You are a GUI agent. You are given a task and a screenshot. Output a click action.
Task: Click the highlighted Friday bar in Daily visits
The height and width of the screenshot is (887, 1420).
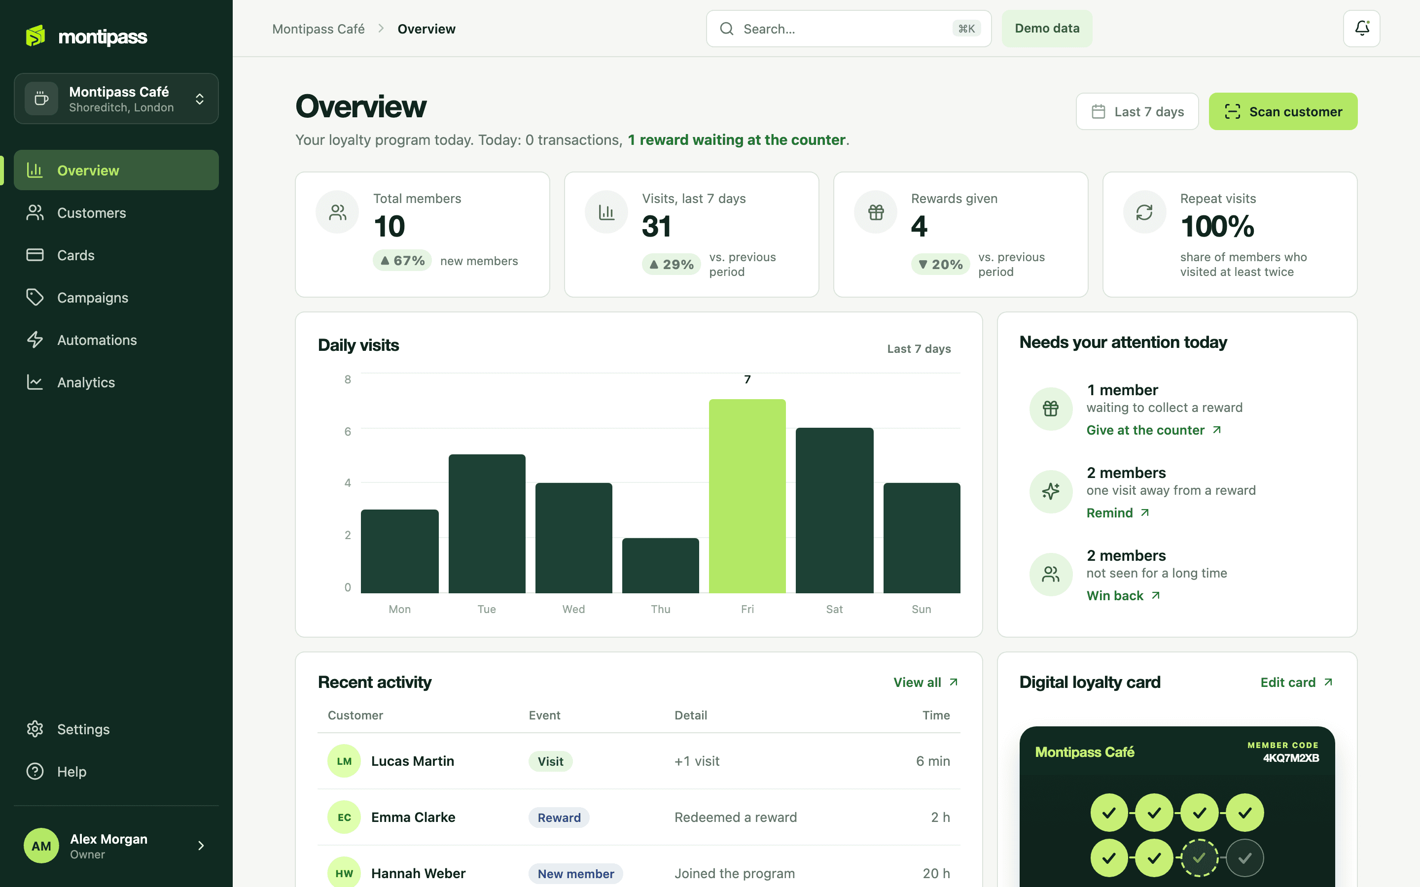(747, 496)
